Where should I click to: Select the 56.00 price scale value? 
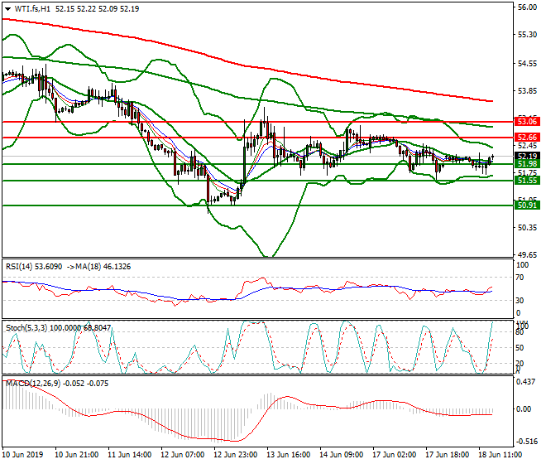click(527, 7)
